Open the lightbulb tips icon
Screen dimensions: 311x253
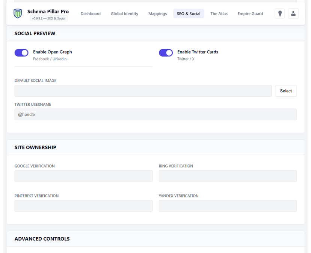click(x=280, y=13)
